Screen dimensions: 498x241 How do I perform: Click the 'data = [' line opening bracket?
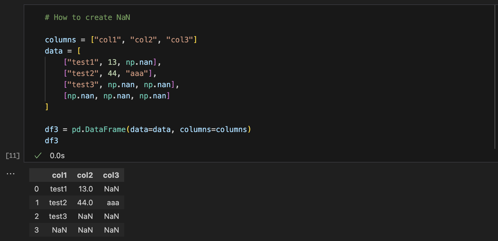click(79, 51)
